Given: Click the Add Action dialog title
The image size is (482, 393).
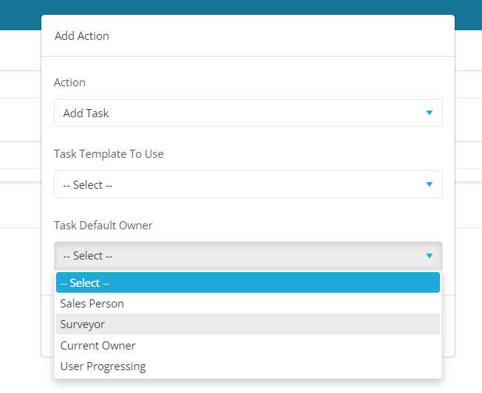Looking at the screenshot, I should tap(82, 36).
